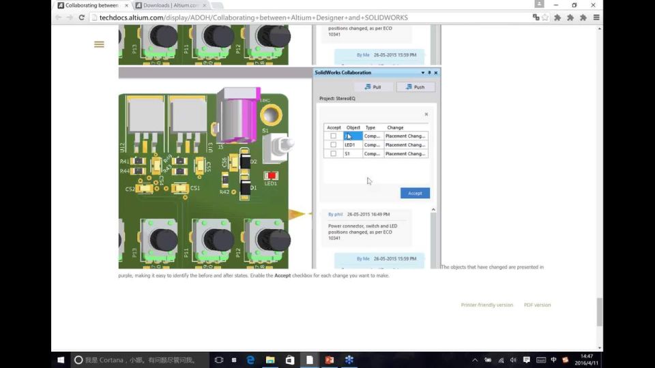Viewport: 655px width, 368px height.
Task: Close the Downloads Altium tab
Action: click(204, 5)
